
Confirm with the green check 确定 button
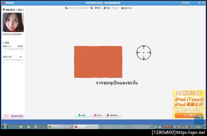coord(83,115)
